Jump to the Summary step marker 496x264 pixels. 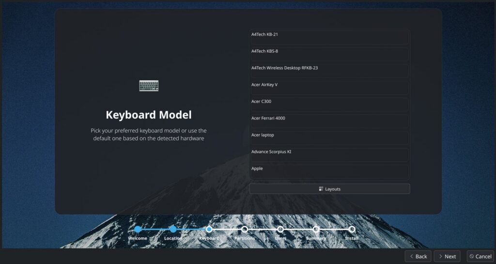pyautogui.click(x=316, y=229)
